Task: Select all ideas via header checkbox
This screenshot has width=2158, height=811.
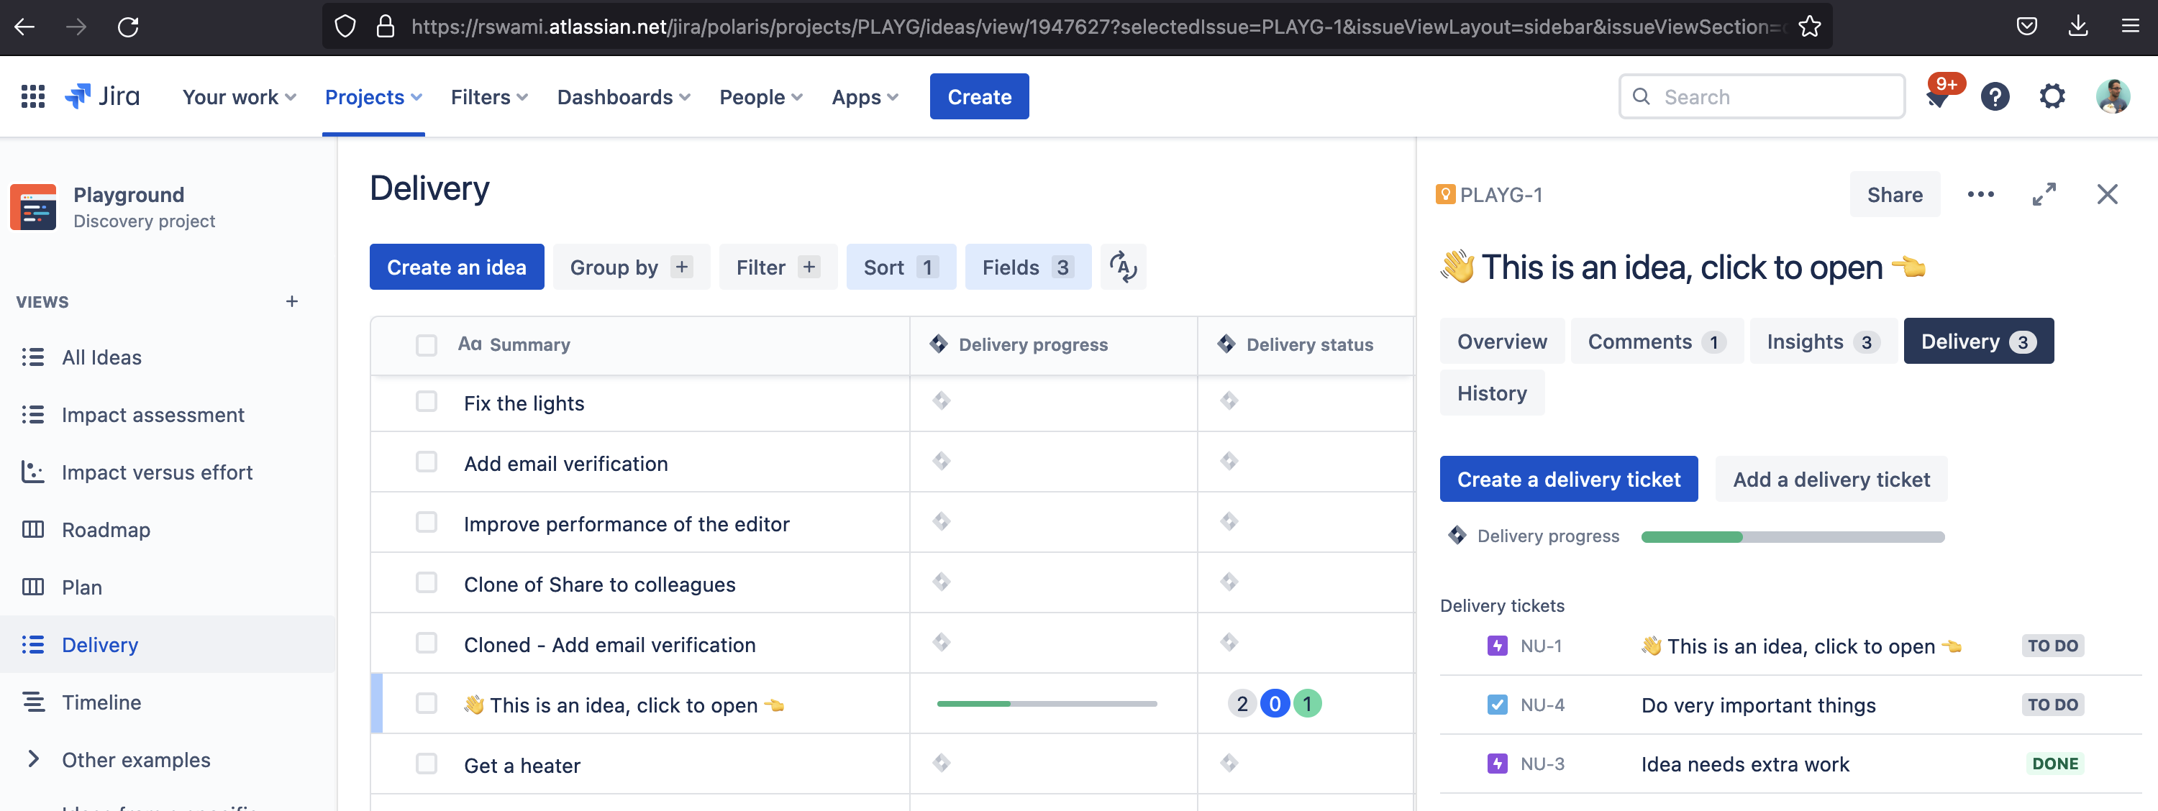Action: (427, 345)
